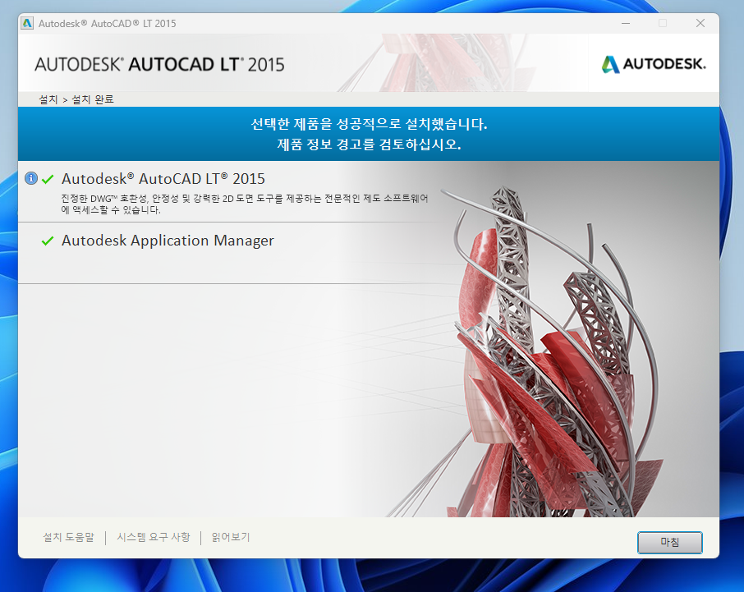Open the 읽어보기 readme link
744x592 pixels.
pyautogui.click(x=231, y=538)
